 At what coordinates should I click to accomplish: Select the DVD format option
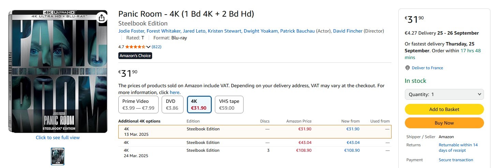[x=172, y=105]
